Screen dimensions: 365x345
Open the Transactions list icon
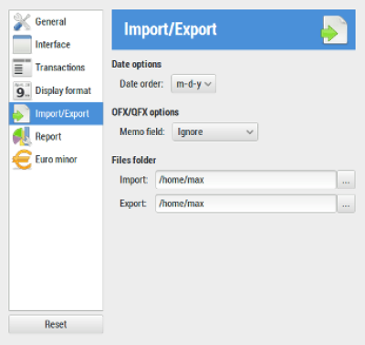click(x=22, y=68)
